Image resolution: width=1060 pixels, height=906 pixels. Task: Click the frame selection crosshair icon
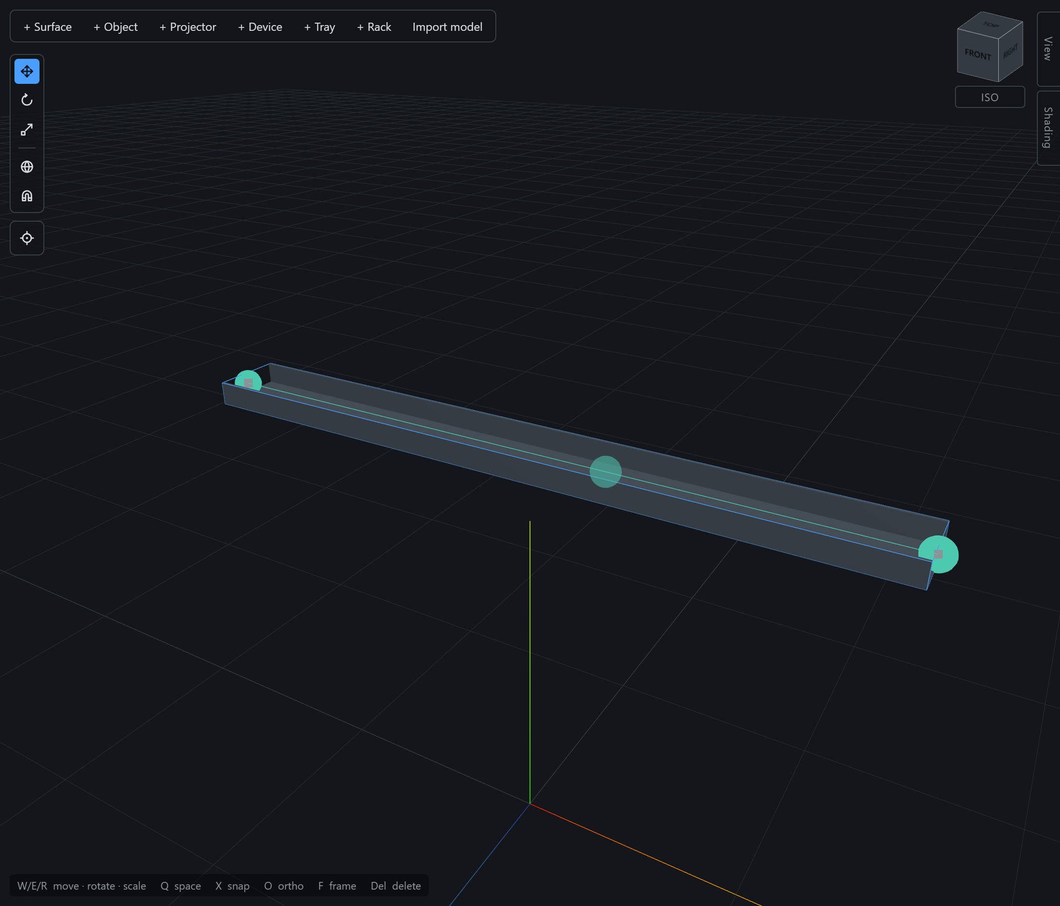pyautogui.click(x=27, y=238)
